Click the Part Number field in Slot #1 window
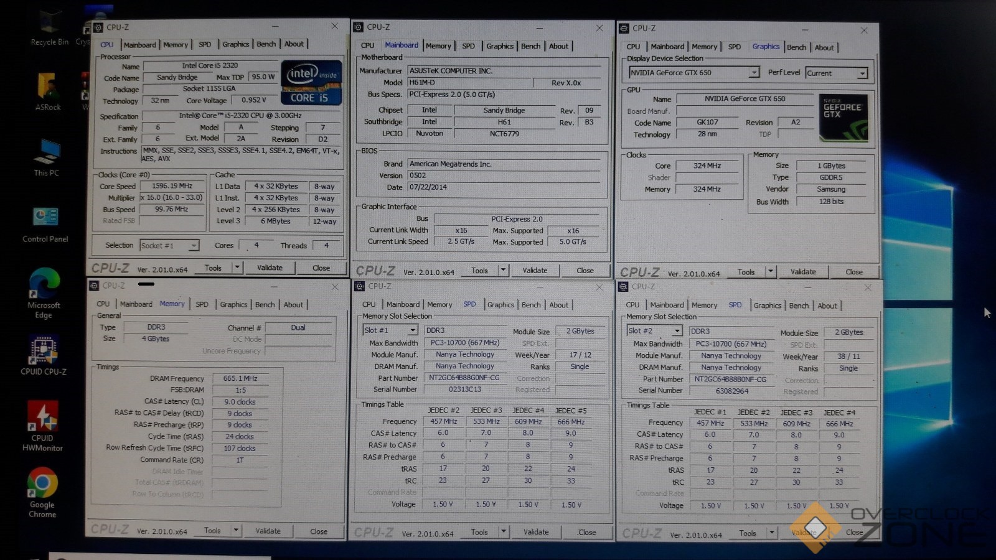Screen dimensions: 996x560 point(464,378)
